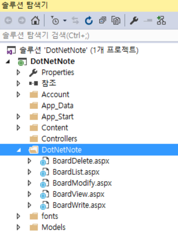
Task: Open Properties wrench icon in toolbar
Action: pos(134,20)
